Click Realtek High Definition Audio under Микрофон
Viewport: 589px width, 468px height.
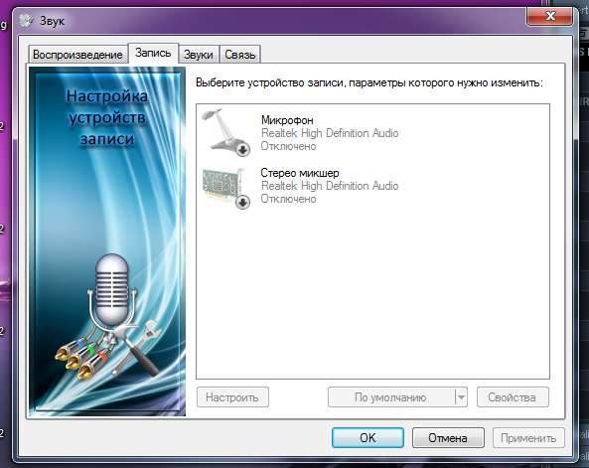click(x=330, y=133)
